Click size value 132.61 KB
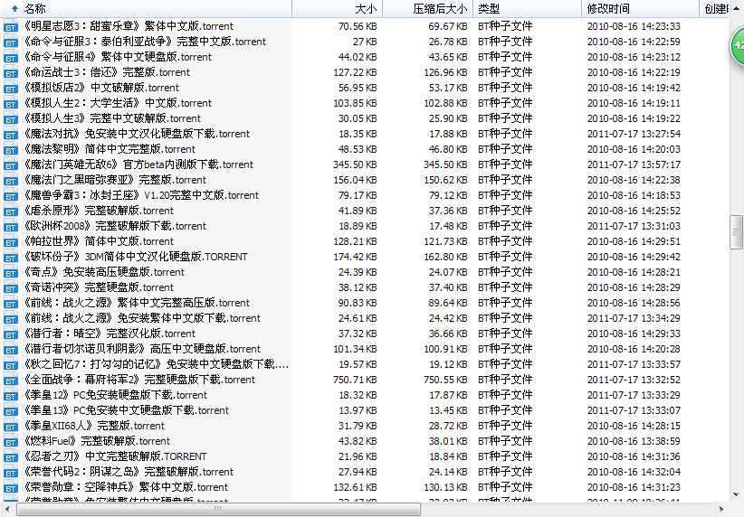 (355, 487)
